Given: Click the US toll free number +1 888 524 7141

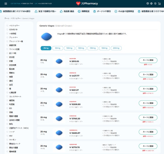Looking at the screenshot, I should 27,4.
